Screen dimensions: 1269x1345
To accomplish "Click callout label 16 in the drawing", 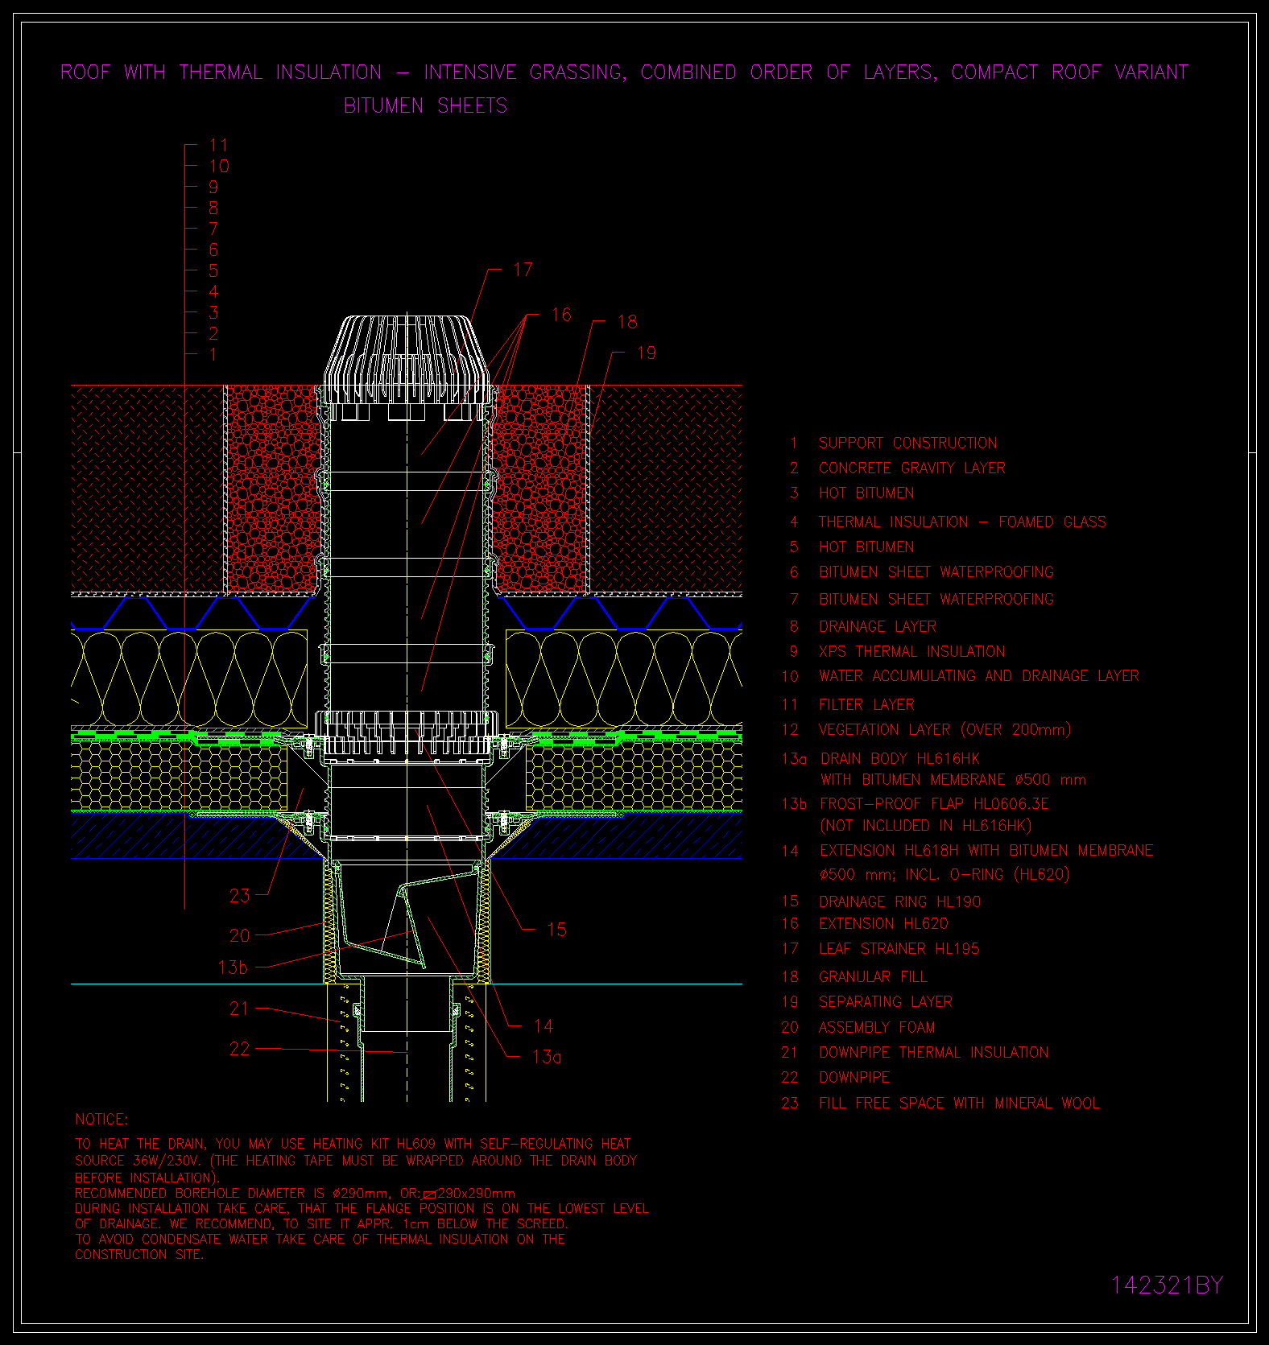I will pyautogui.click(x=561, y=315).
